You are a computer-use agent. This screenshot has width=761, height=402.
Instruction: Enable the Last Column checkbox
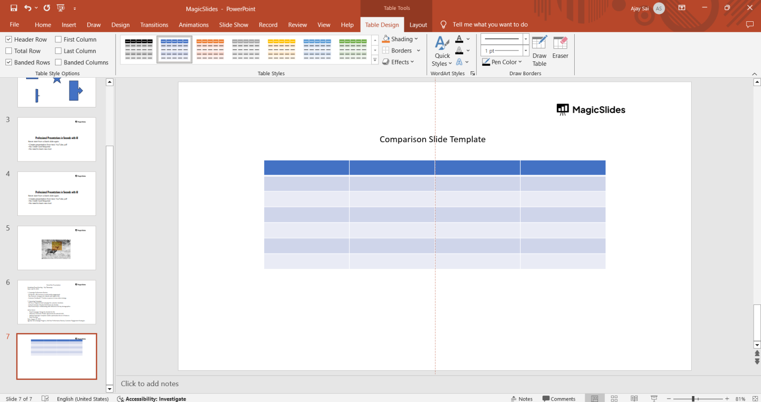(x=58, y=50)
